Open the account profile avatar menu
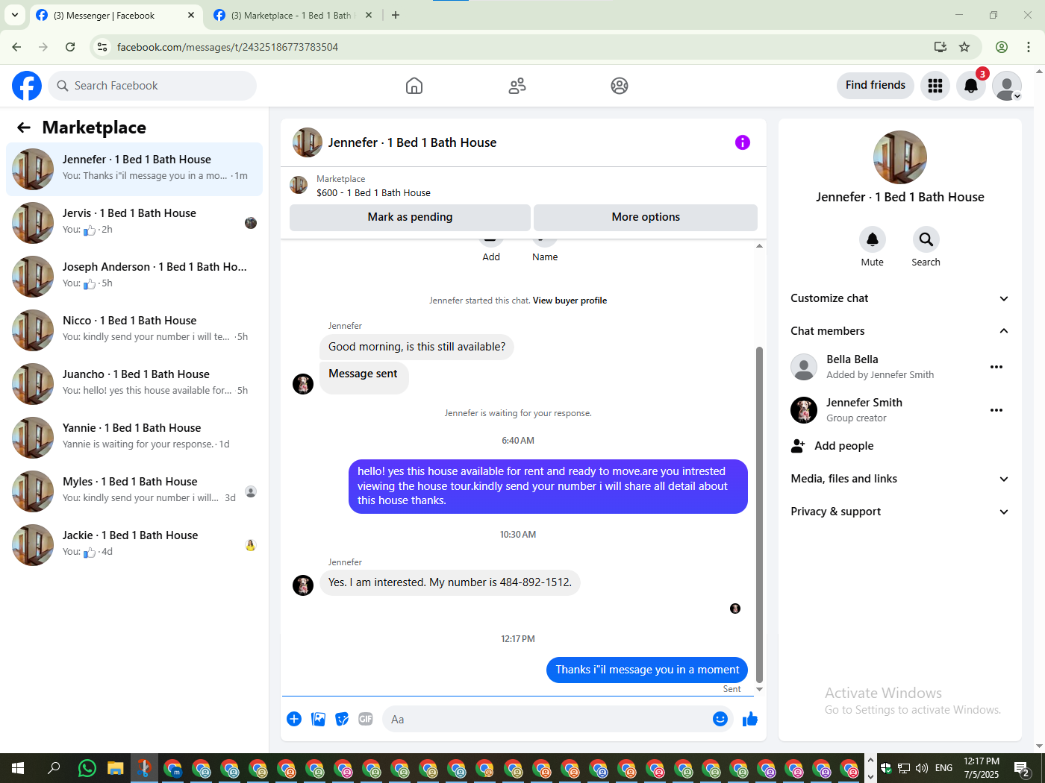This screenshot has height=783, width=1045. coord(1007,86)
